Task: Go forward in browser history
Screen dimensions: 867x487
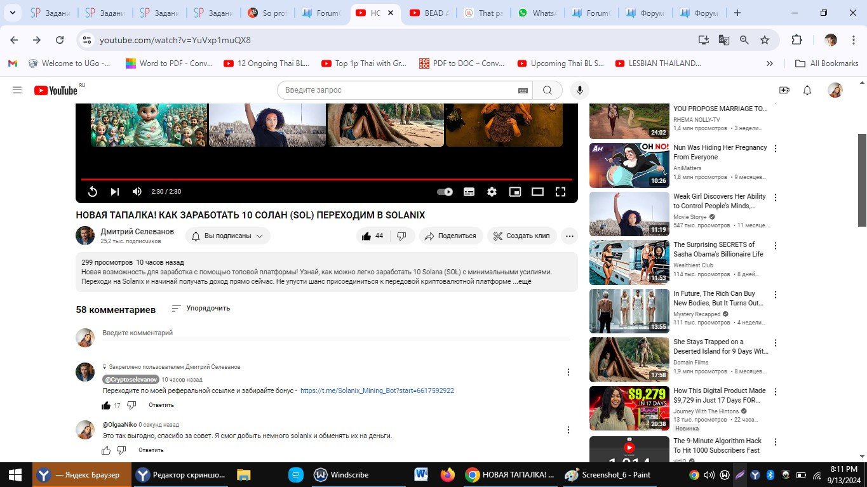Action: tap(37, 40)
